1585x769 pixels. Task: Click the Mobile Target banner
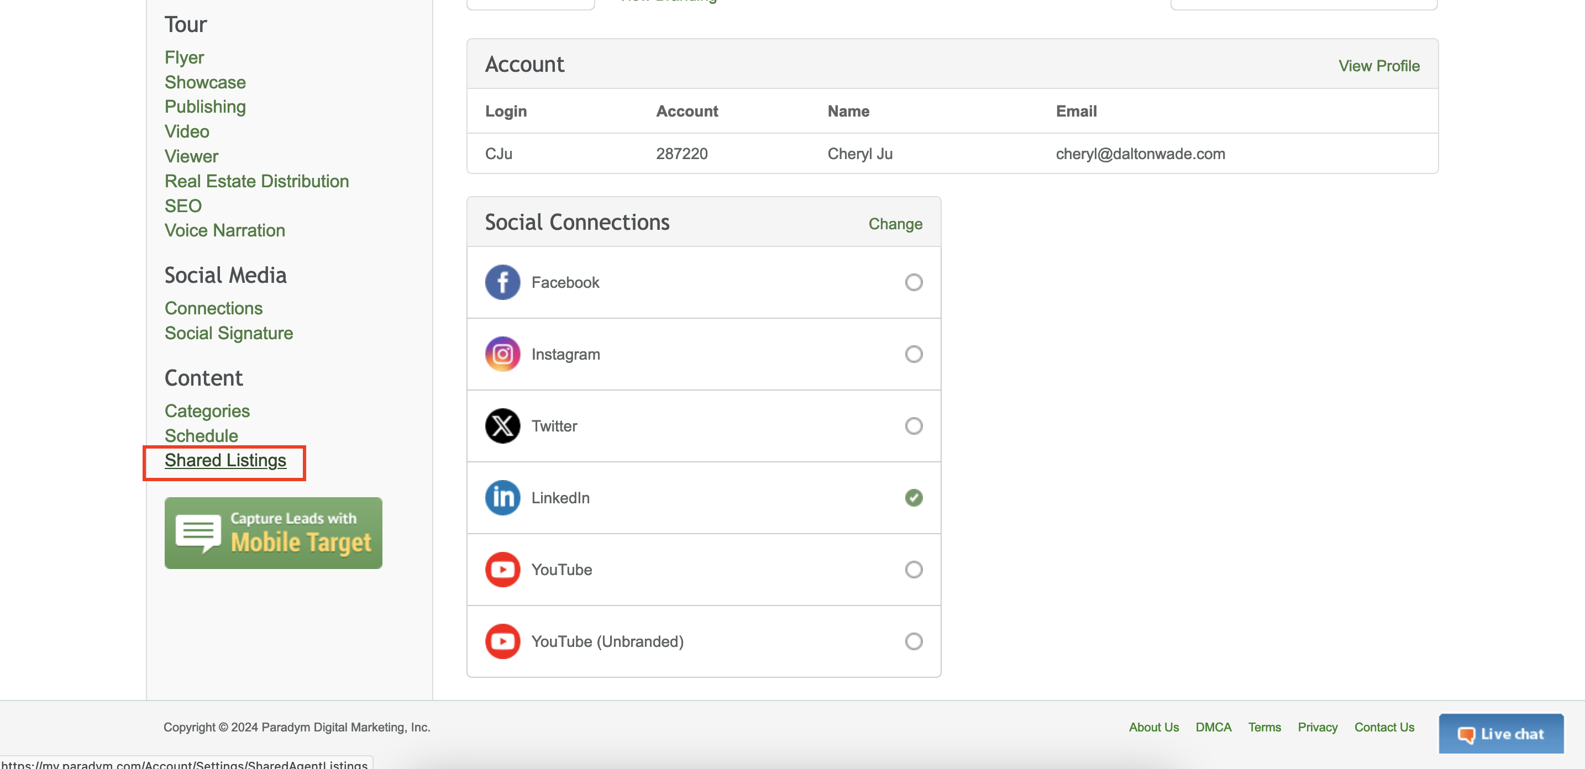tap(273, 533)
